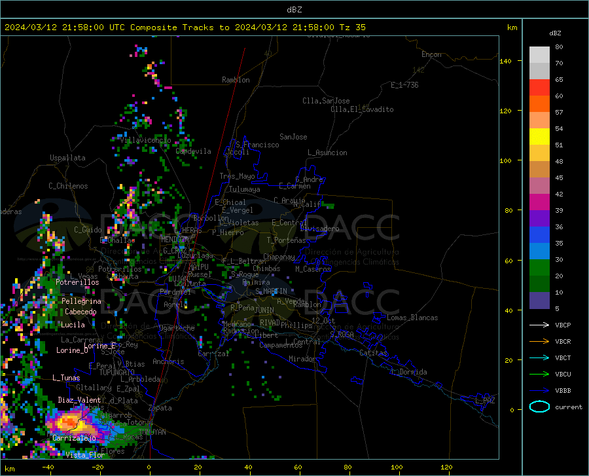Click the Lomas_Blancas map label
Image resolution: width=589 pixels, height=476 pixels.
click(412, 318)
